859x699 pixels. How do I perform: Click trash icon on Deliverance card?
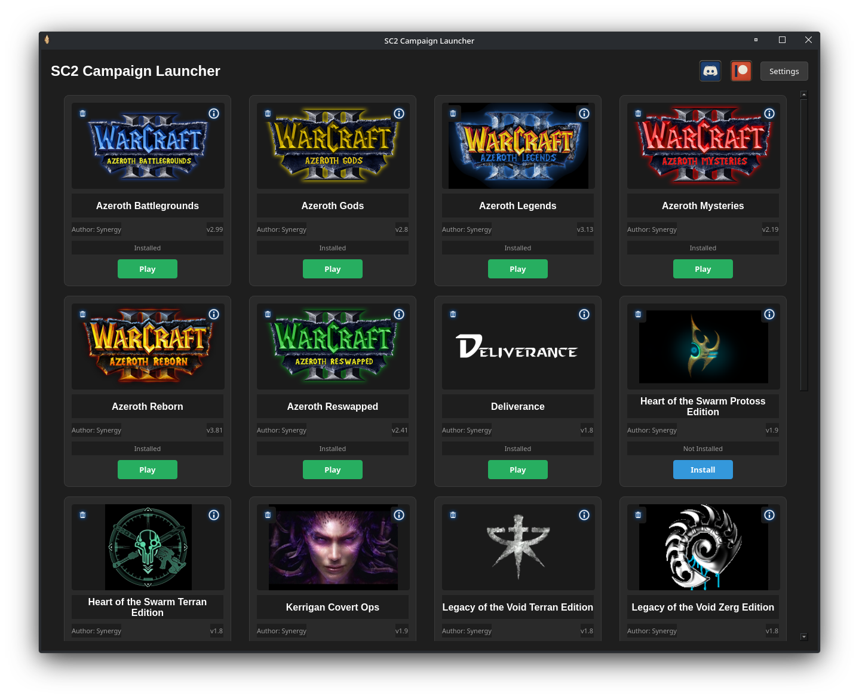453,314
